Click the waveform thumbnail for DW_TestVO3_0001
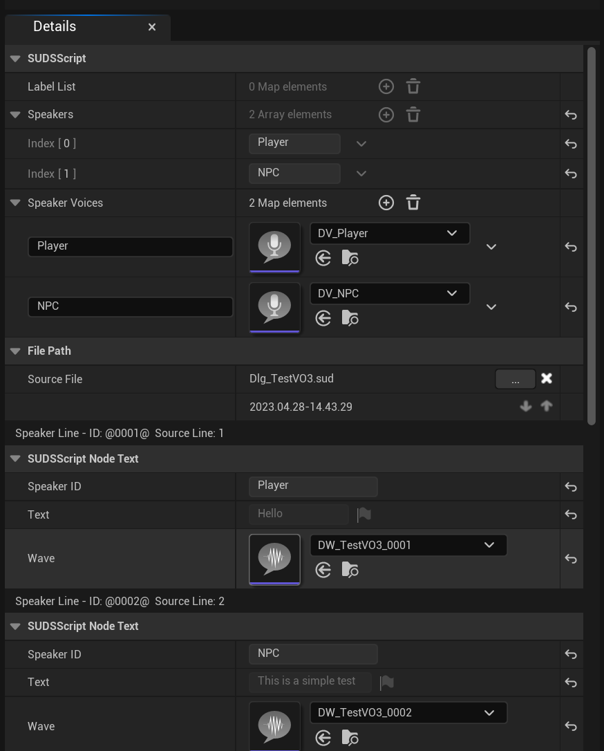 (x=274, y=558)
